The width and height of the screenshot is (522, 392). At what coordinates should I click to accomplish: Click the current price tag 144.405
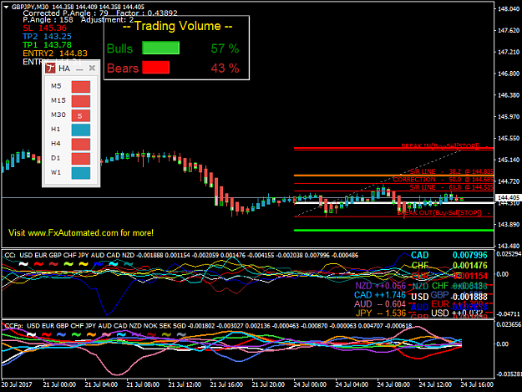tap(508, 197)
